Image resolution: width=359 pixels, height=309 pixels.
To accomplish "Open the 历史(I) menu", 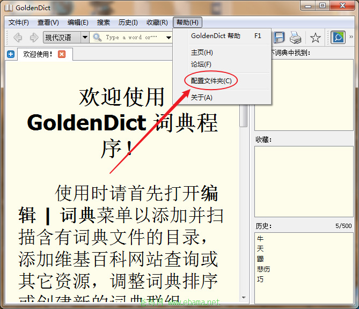I will pyautogui.click(x=128, y=23).
